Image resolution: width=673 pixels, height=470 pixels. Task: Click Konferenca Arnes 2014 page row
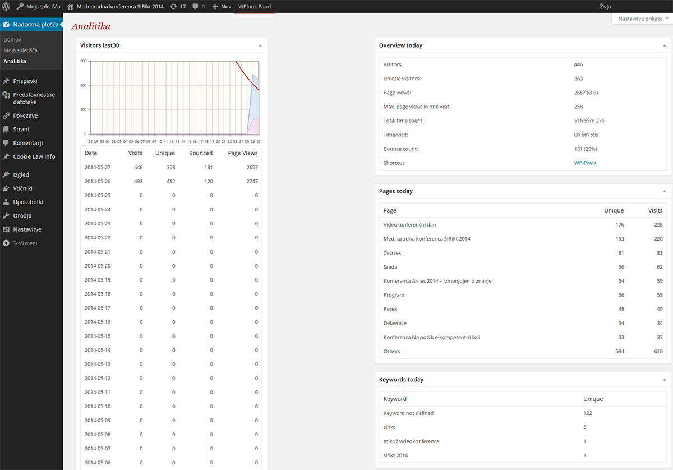click(523, 281)
